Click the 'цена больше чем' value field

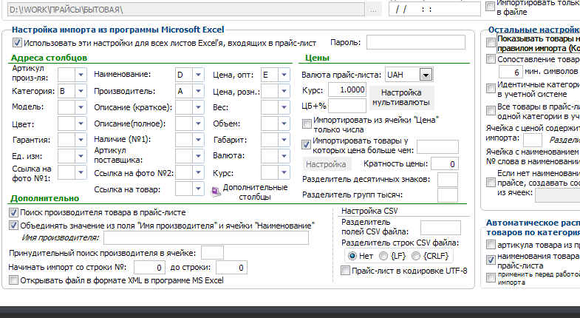pyautogui.click(x=437, y=146)
